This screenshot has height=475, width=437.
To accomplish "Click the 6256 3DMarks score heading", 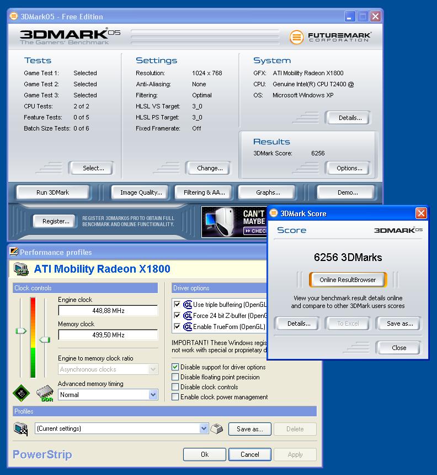I will (x=348, y=257).
